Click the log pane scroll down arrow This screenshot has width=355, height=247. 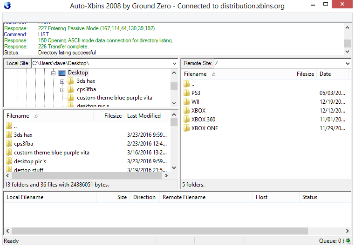347,52
